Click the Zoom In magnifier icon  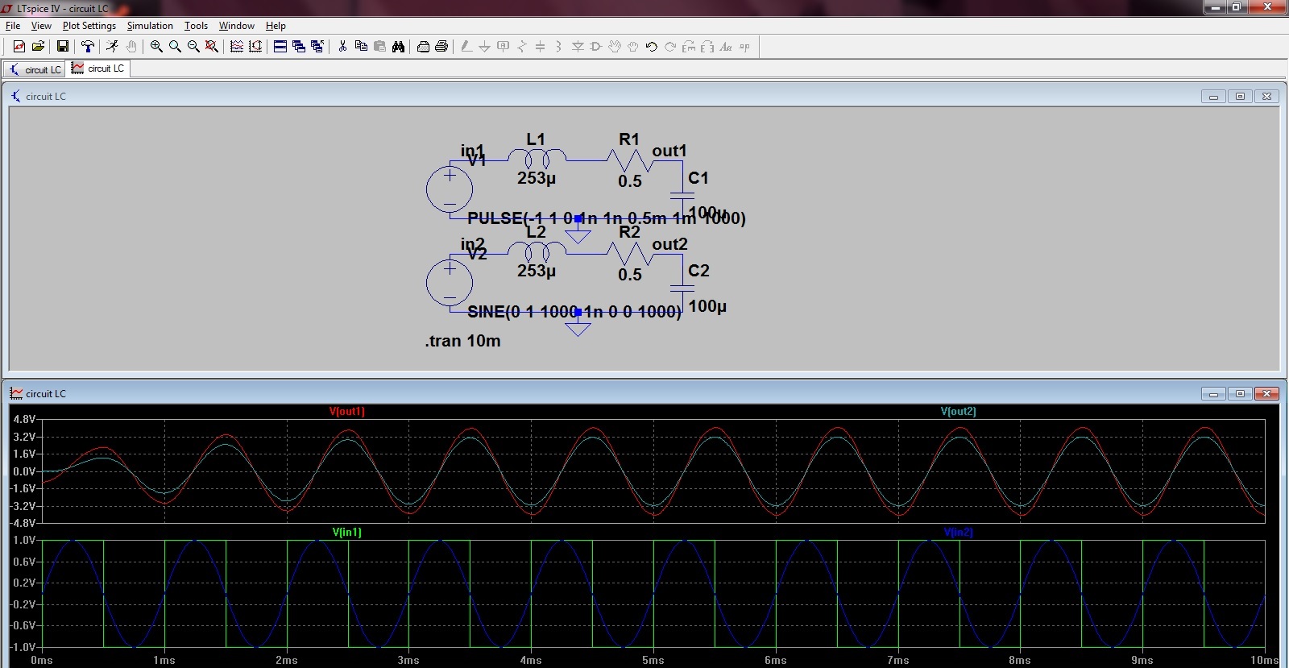coord(156,47)
